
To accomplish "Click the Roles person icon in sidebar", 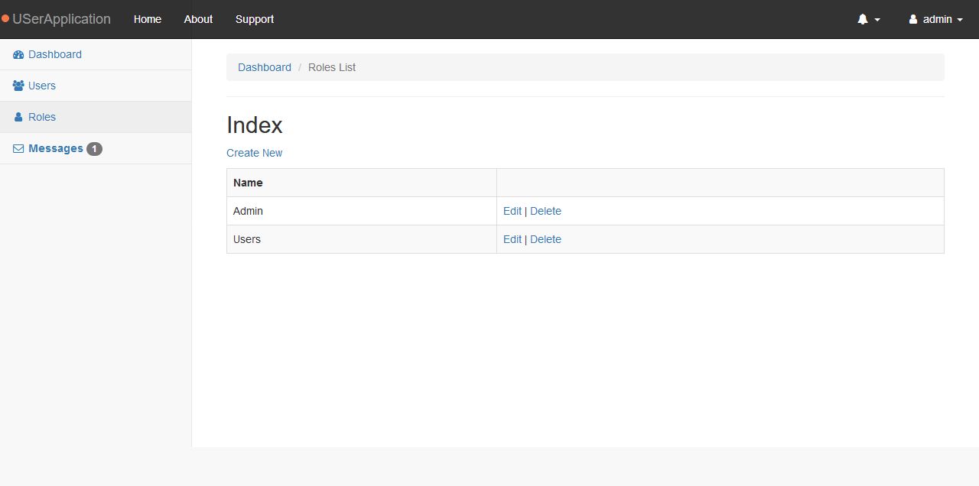I will 18,118.
